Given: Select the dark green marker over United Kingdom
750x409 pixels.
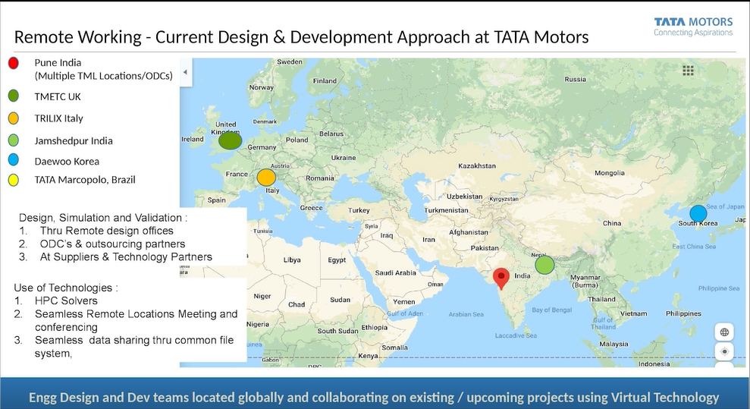Looking at the screenshot, I should click(230, 141).
